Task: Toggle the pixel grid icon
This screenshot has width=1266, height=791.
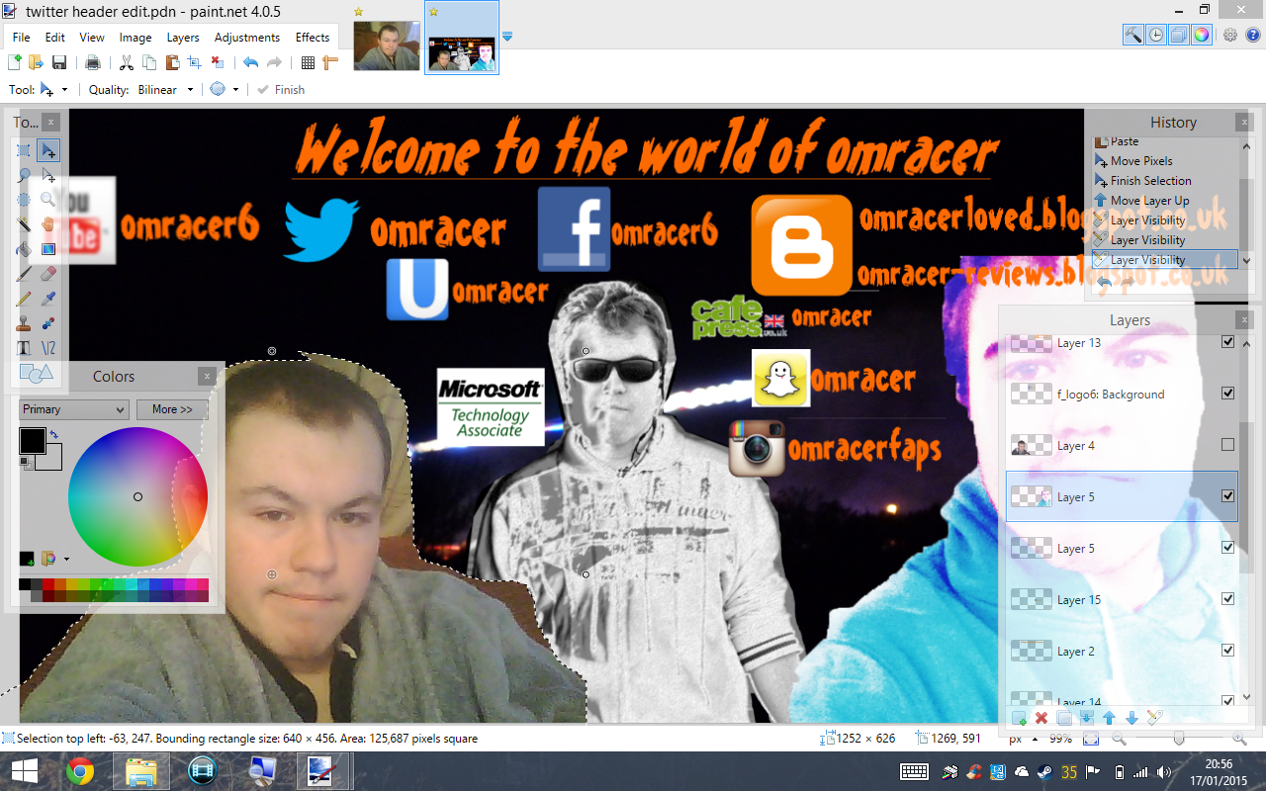Action: pos(308,63)
